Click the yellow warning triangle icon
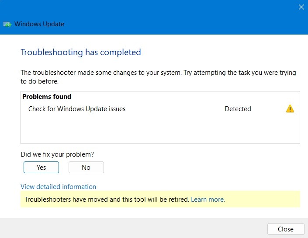The height and width of the screenshot is (238, 308). click(x=290, y=108)
